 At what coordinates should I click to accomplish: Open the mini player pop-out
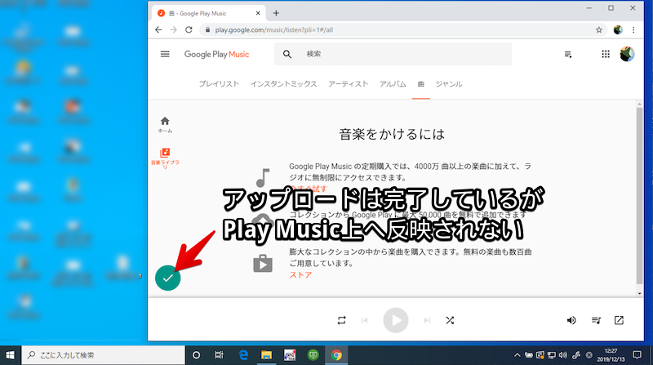[x=619, y=320]
